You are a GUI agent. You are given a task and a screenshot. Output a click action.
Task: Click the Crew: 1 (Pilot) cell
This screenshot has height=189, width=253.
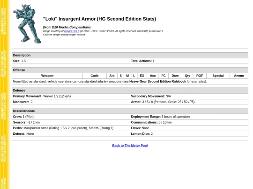[71, 117]
